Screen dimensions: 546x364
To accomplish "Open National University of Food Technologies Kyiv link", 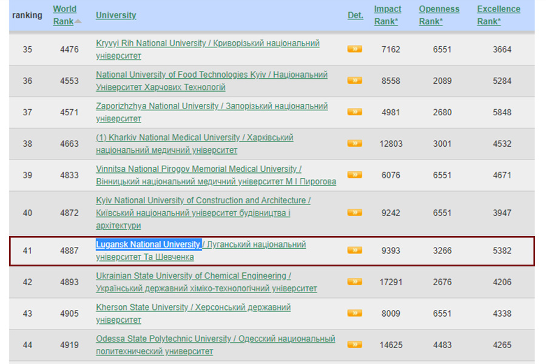I will click(212, 81).
